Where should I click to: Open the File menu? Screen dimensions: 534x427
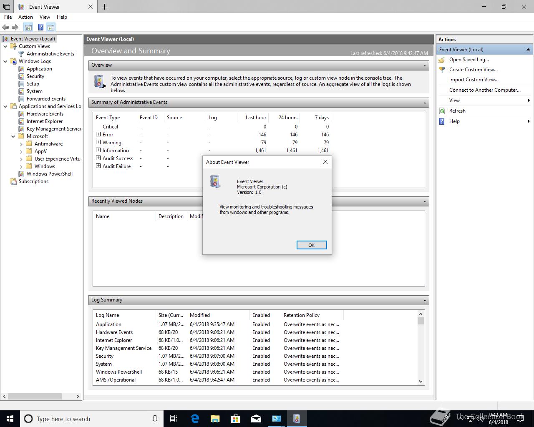8,17
